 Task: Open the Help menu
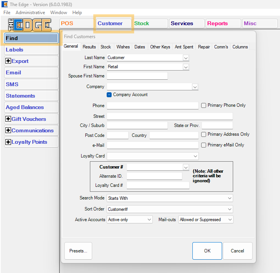click(77, 13)
